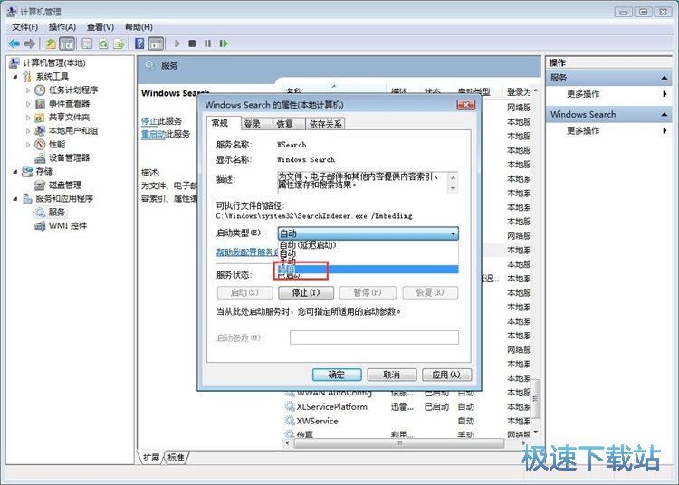The width and height of the screenshot is (679, 485).
Task: Expand the 共享文件夹 node arrow
Action: coord(28,118)
